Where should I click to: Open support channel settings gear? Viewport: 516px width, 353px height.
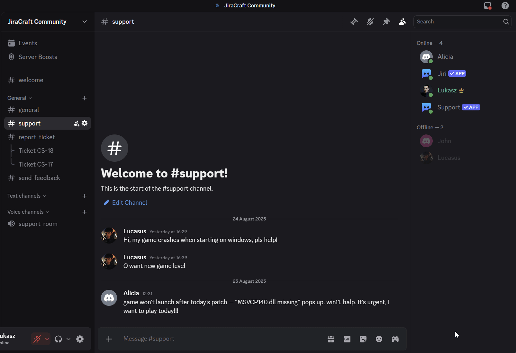click(85, 123)
